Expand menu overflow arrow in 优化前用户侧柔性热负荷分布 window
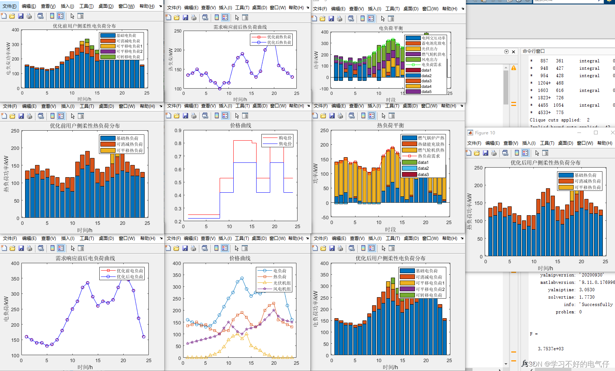The height and width of the screenshot is (371, 615). (x=161, y=106)
